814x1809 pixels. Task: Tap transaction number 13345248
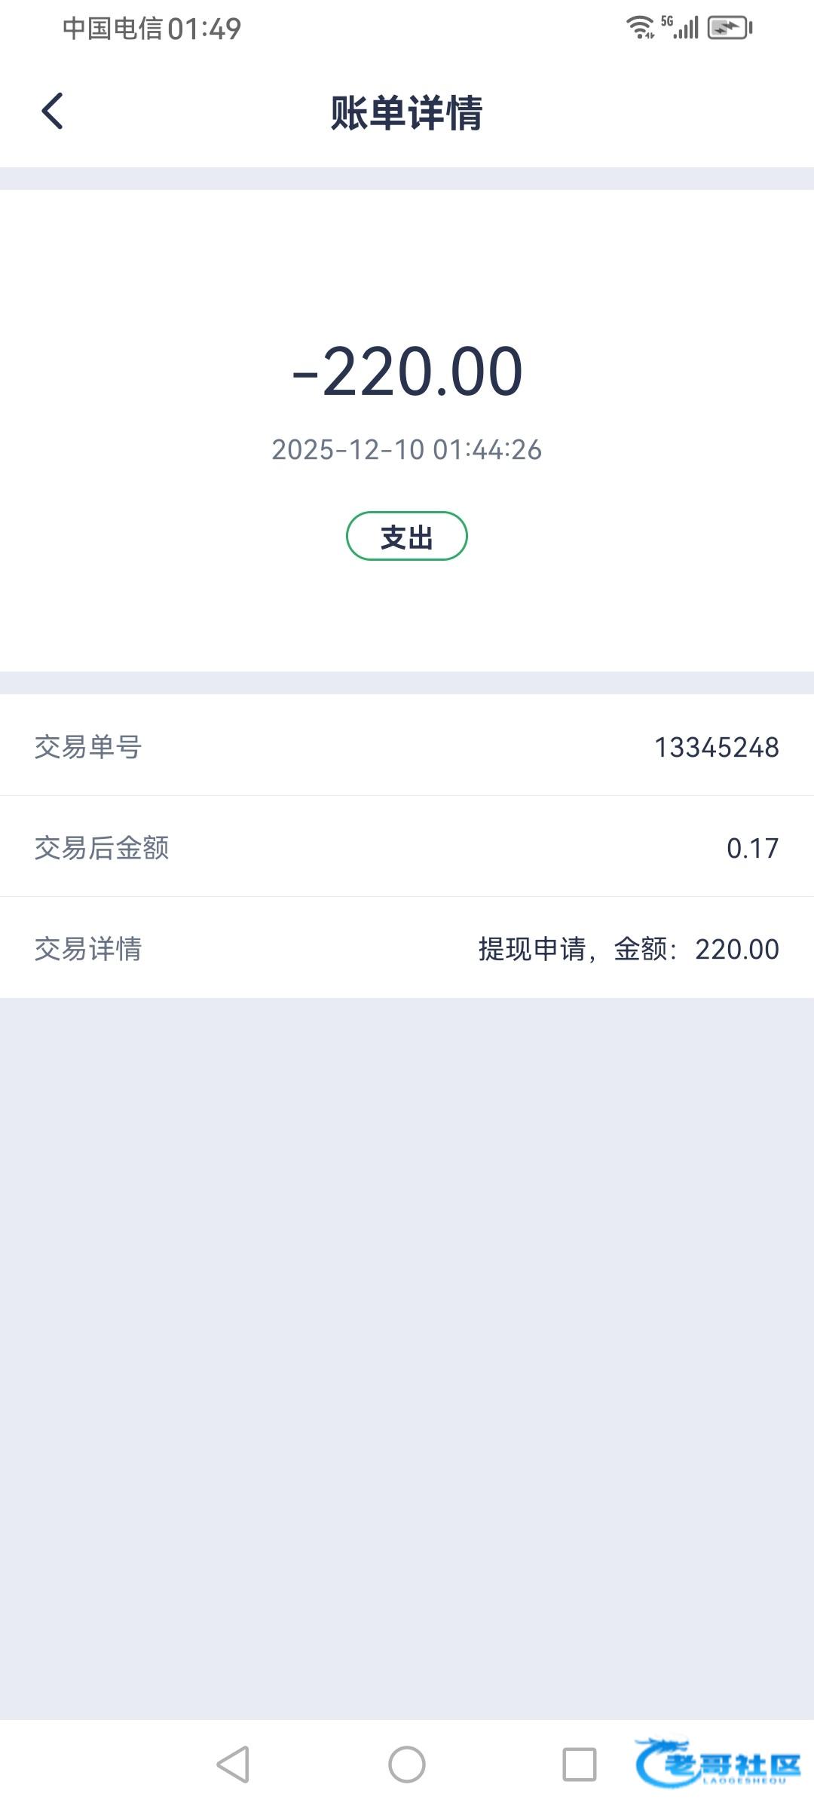point(716,747)
